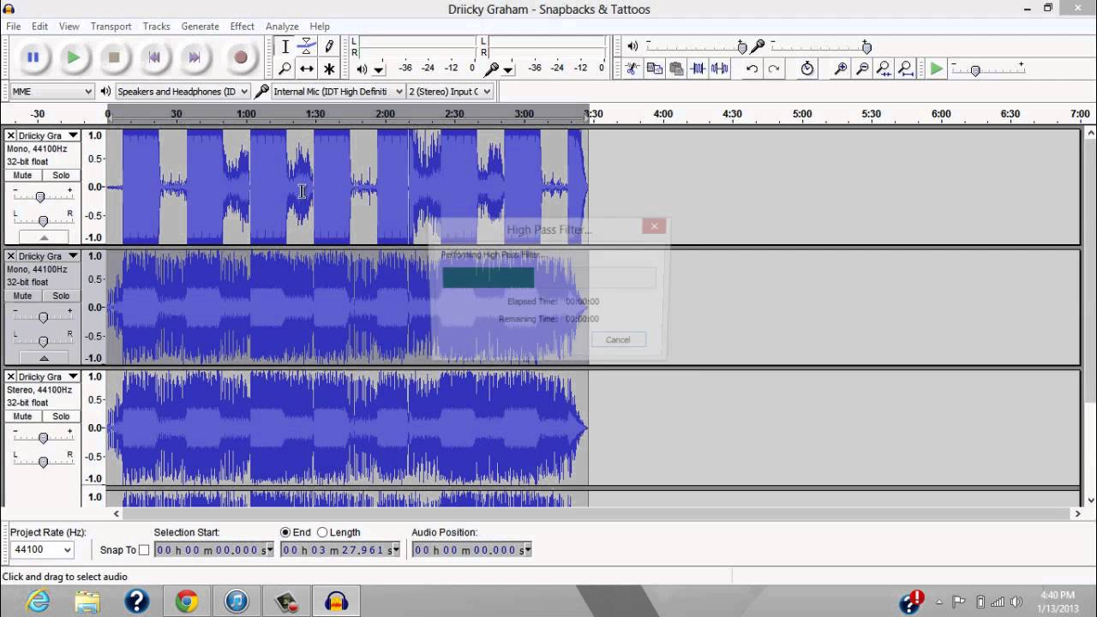This screenshot has width=1097, height=617.
Task: Click the green Play-at-speed button
Action: coord(937,69)
